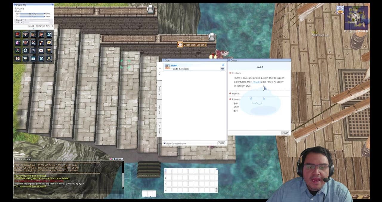Click the Job Lv. experience bar
This screenshot has width=382, height=202.
point(39,22)
